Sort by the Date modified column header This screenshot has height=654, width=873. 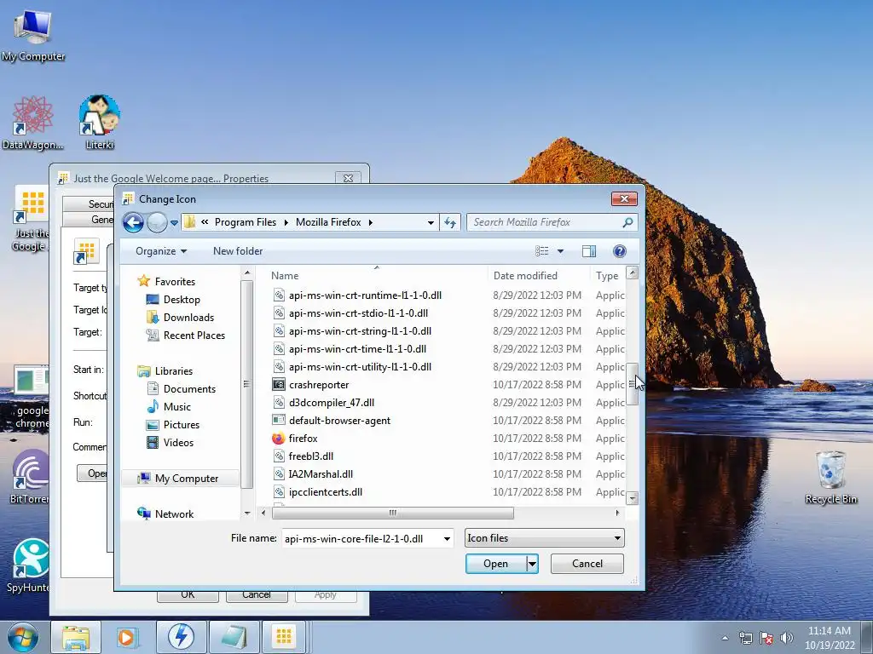click(525, 276)
